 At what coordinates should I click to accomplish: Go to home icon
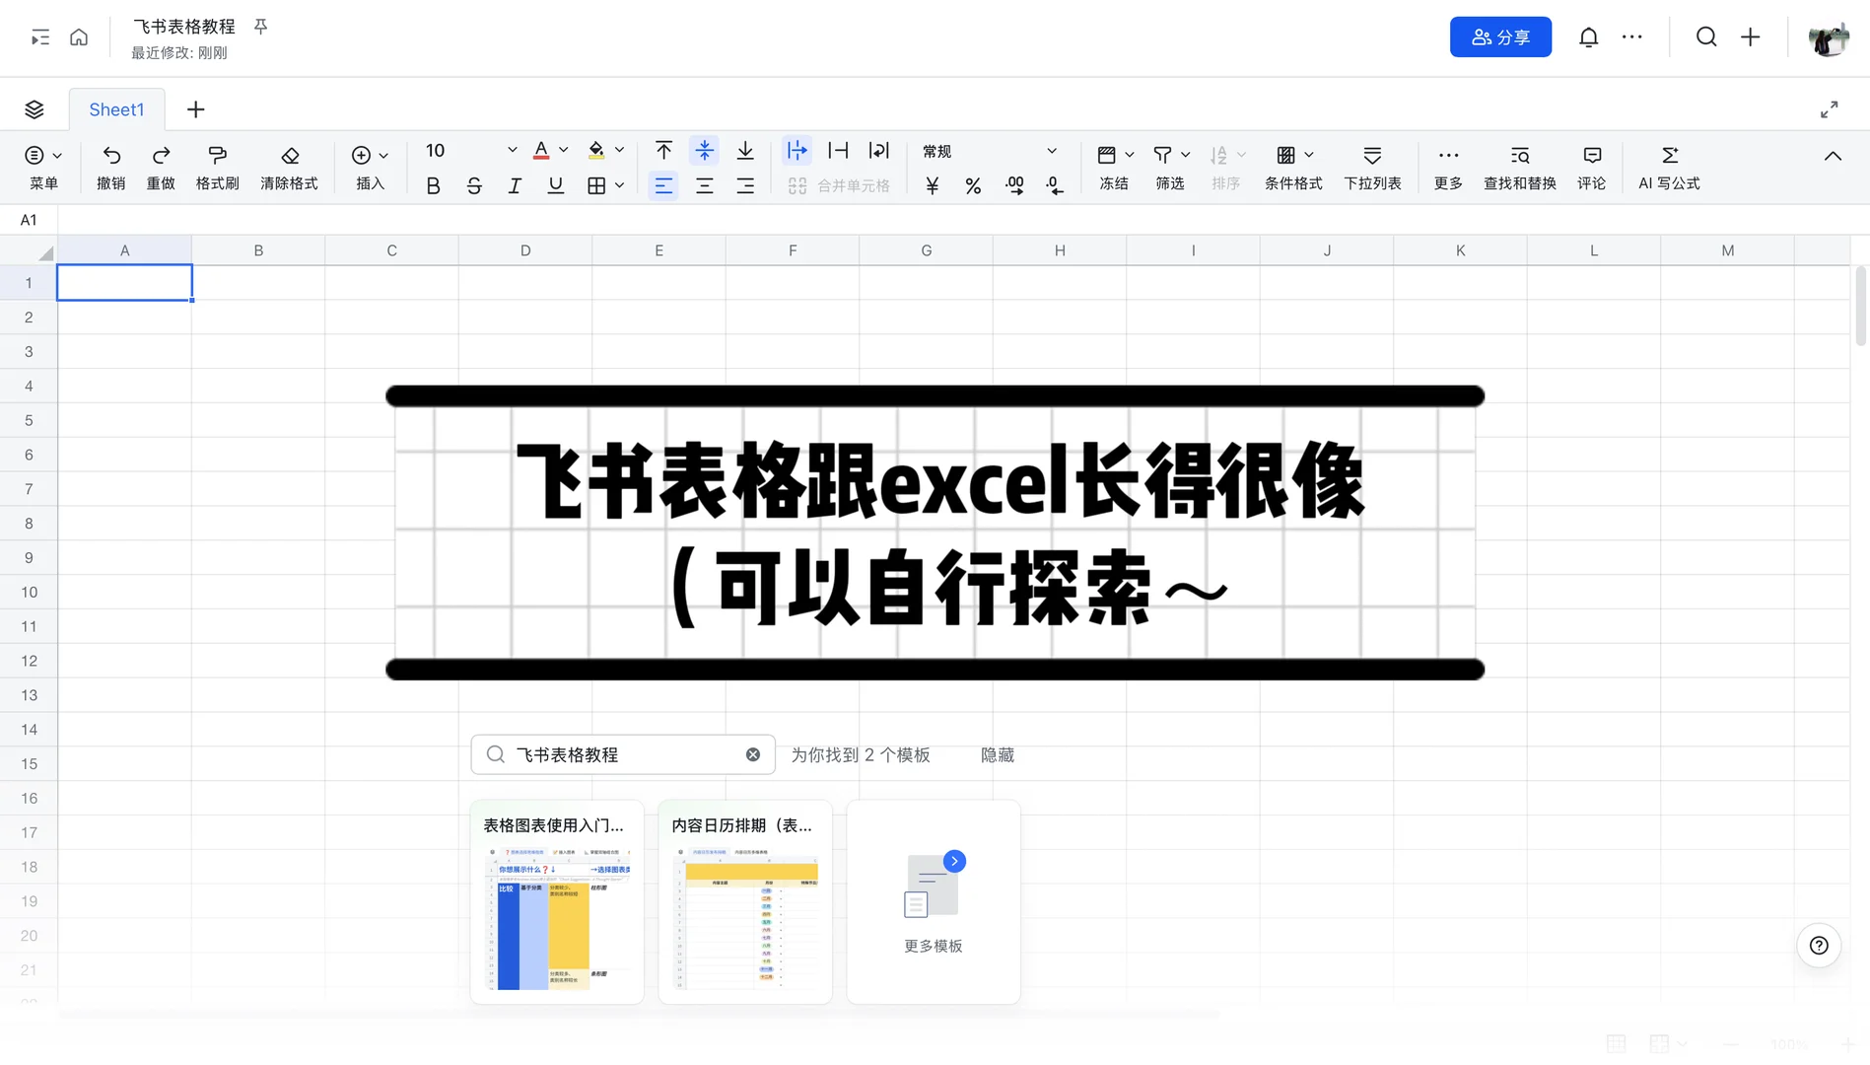coord(79,37)
